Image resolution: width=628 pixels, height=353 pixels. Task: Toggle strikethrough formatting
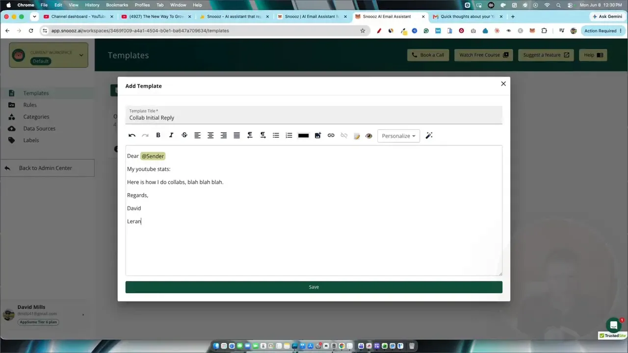(184, 136)
